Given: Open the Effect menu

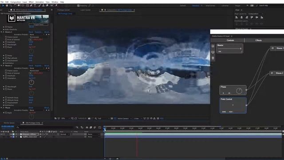Looking at the screenshot, I should 31,2.
